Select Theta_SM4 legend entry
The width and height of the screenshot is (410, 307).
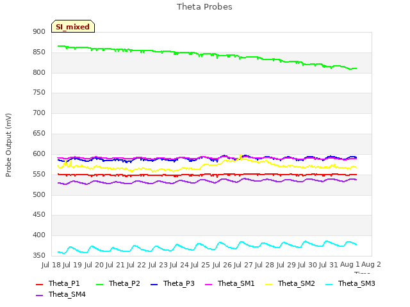point(61,294)
